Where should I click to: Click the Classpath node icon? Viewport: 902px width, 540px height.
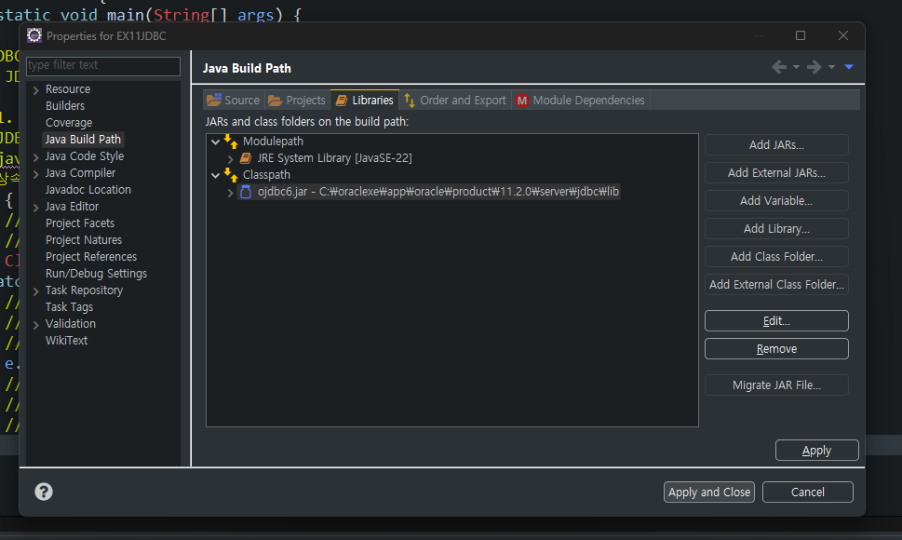(231, 174)
